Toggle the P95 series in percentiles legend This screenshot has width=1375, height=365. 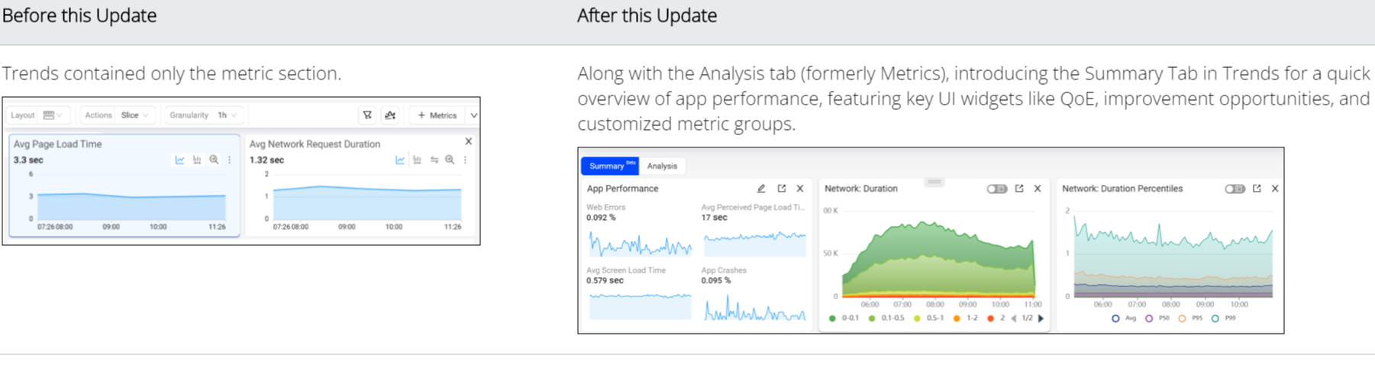coord(1182,318)
